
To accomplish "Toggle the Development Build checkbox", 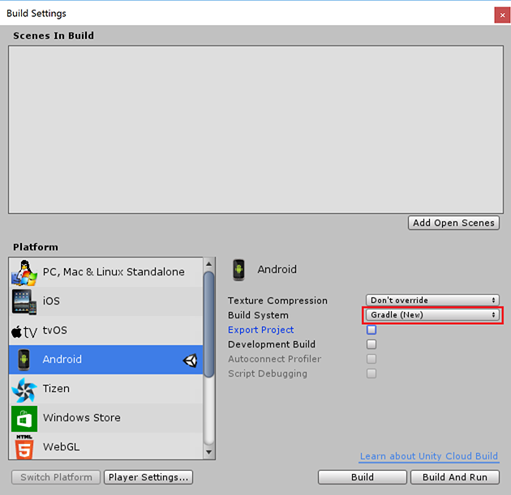I will point(371,344).
